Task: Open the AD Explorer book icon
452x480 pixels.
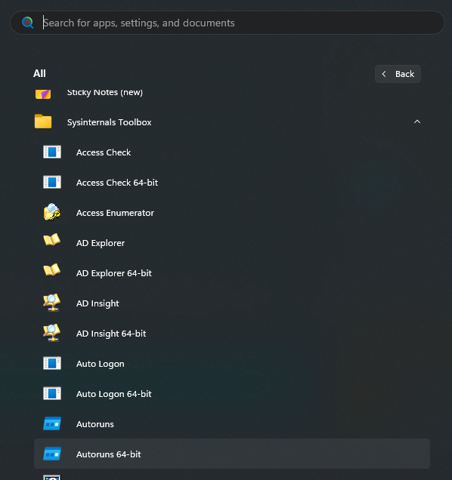Action: coord(52,240)
